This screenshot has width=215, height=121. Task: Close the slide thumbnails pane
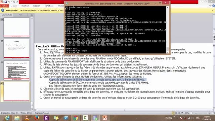(x=32, y=15)
